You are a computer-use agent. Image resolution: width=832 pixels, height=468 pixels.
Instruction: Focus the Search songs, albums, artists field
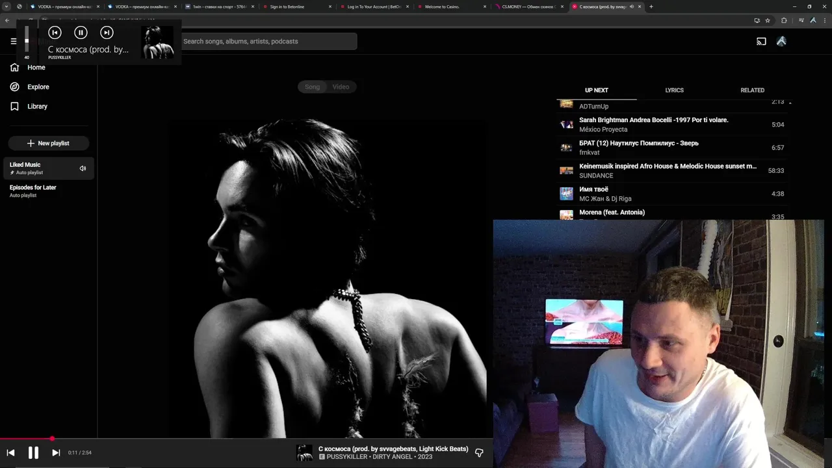pyautogui.click(x=268, y=42)
